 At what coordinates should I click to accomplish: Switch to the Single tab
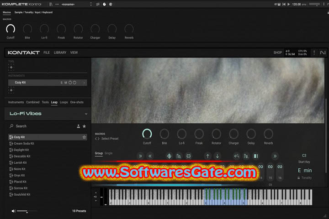108,153
